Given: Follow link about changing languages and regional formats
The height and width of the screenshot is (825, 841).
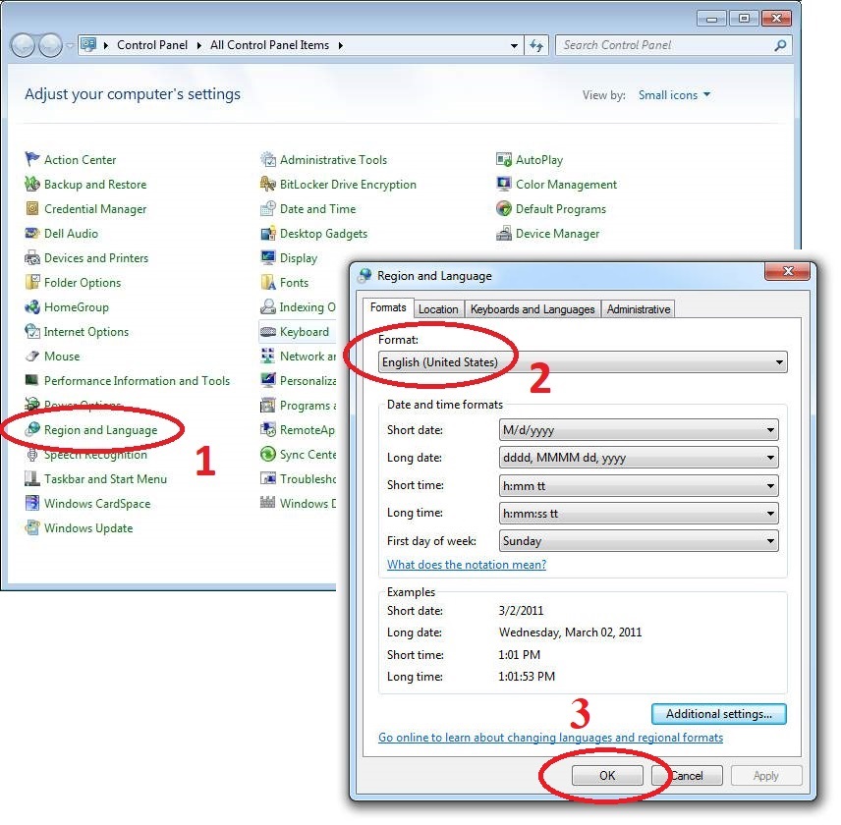Looking at the screenshot, I should click(551, 738).
